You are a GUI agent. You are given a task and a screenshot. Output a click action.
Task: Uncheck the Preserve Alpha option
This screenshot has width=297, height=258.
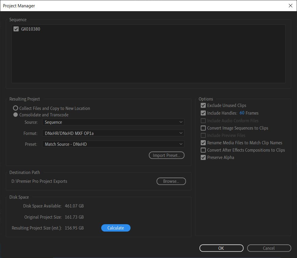tap(203, 157)
